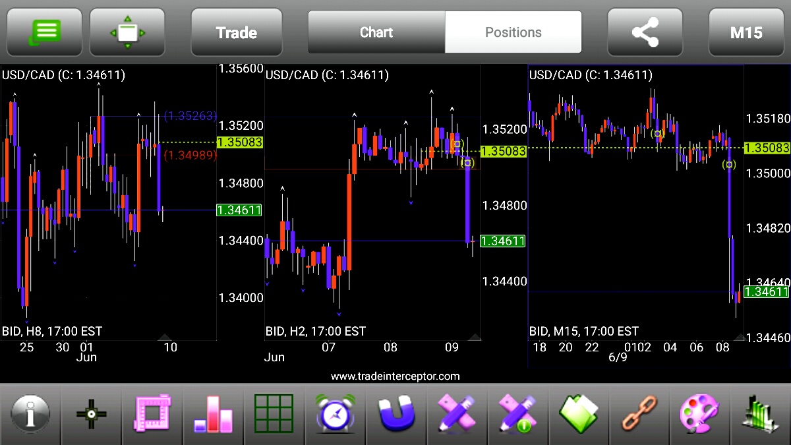The width and height of the screenshot is (791, 445).
Task: Open www.tradeinterceptor.com link
Action: [x=395, y=376]
